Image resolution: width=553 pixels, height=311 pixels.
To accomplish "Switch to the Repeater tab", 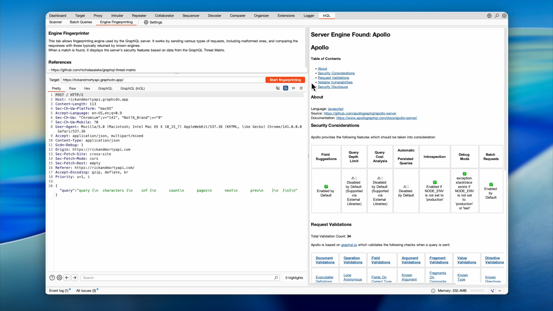I will click(139, 16).
